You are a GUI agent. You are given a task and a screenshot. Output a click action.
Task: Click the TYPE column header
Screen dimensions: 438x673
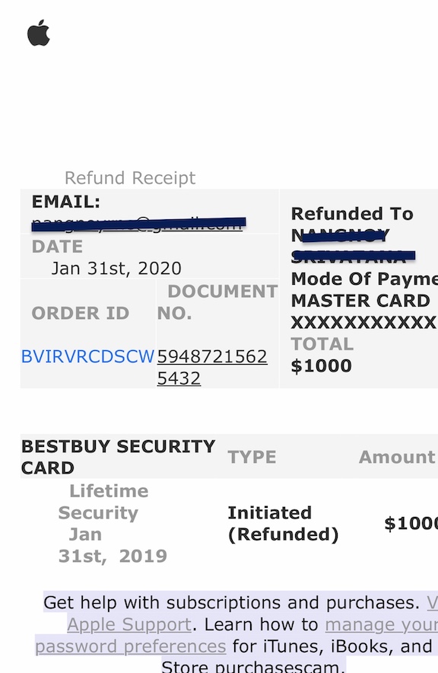click(x=252, y=457)
